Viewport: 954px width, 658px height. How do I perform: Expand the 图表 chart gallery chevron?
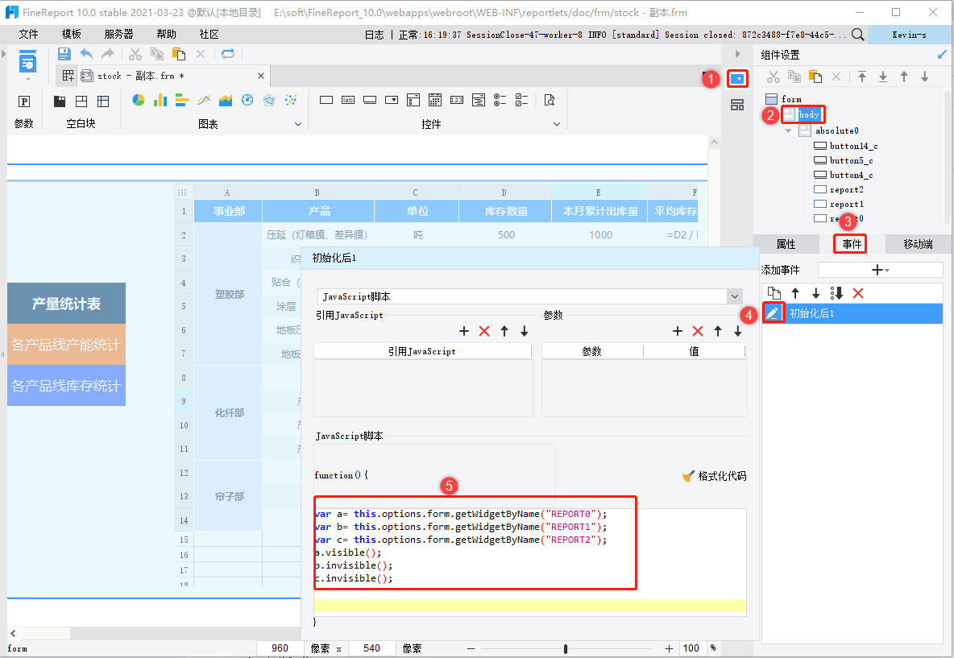pyautogui.click(x=298, y=125)
